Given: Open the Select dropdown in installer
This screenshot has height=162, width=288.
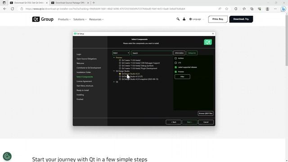Looking at the screenshot, I should [121, 53].
